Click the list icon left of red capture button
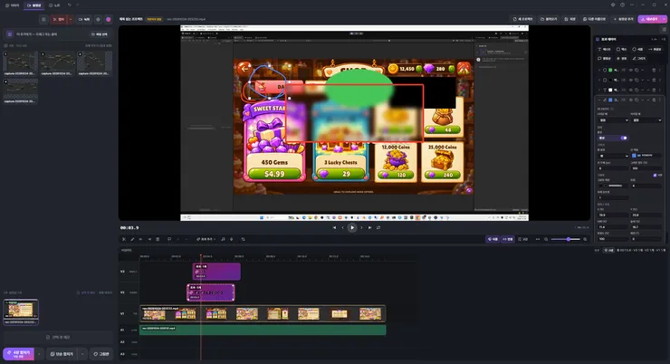Image resolution: width=670 pixels, height=364 pixels. (43, 19)
